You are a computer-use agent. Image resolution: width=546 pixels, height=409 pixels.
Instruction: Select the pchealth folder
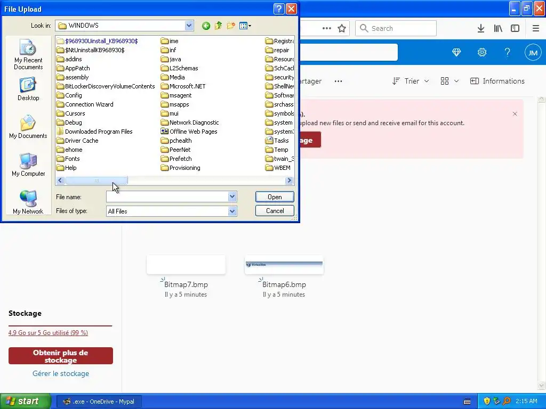coord(176,141)
